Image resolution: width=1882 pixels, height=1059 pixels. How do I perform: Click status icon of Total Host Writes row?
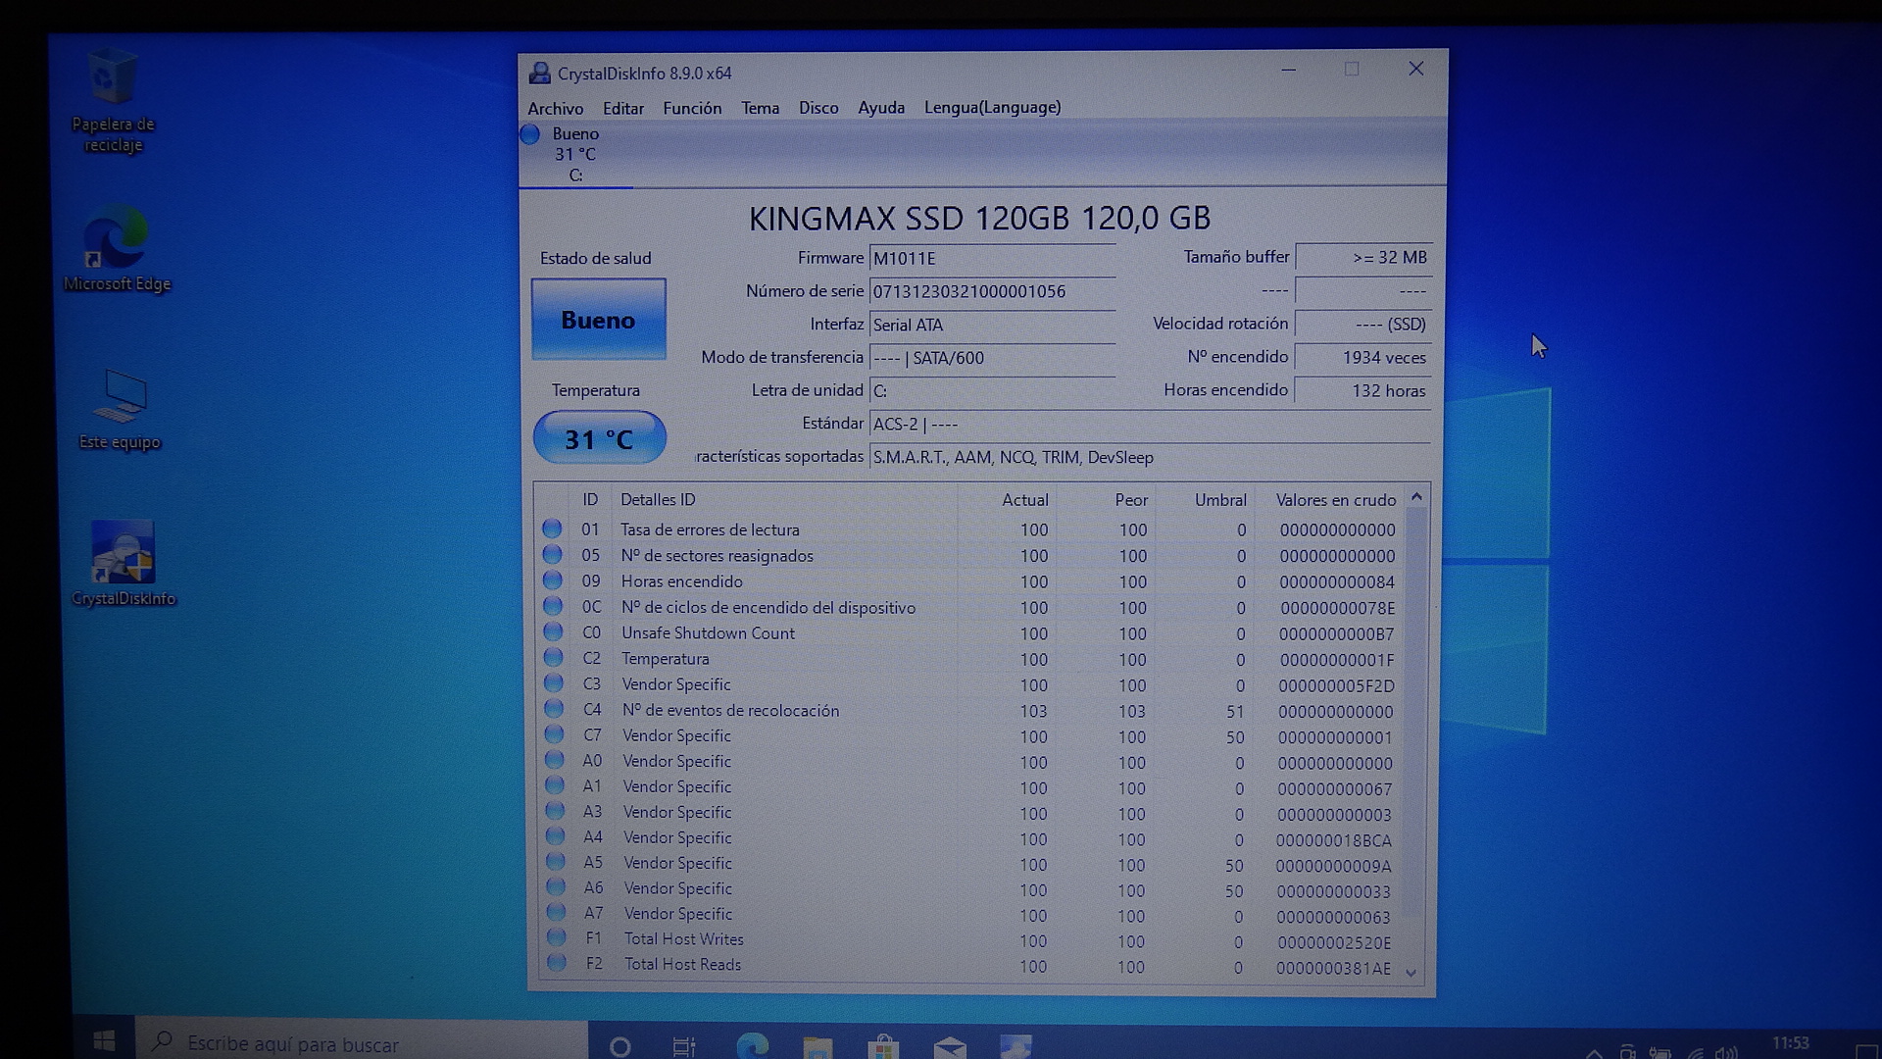pos(556,937)
